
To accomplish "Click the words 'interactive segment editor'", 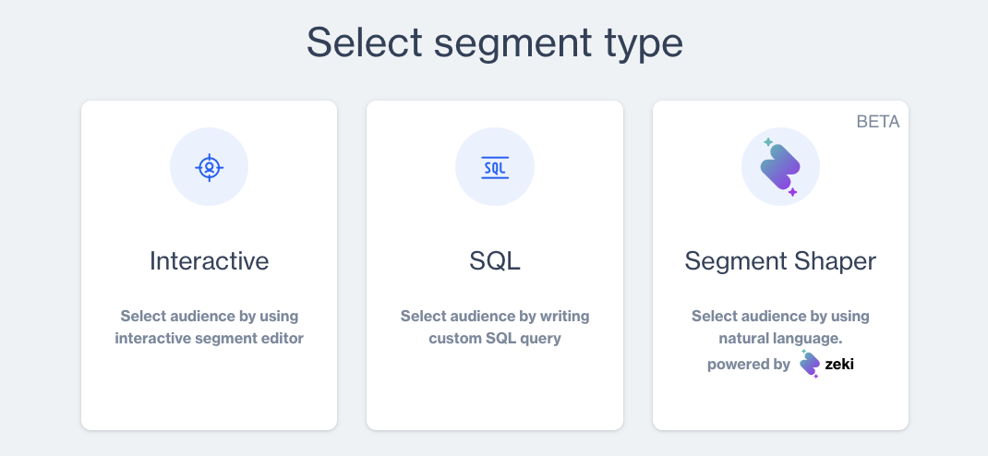I will click(x=209, y=338).
